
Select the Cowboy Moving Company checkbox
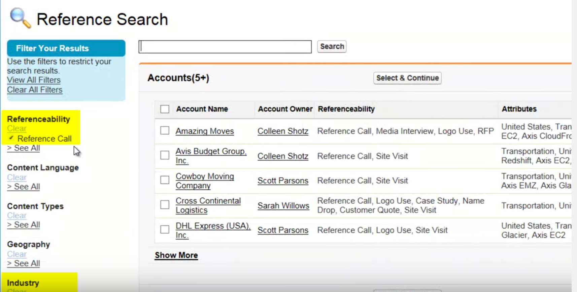coord(165,180)
